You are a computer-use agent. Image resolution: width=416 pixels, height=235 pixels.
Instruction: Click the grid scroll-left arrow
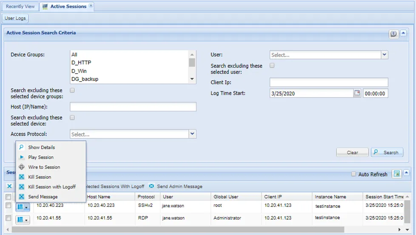tap(7, 229)
